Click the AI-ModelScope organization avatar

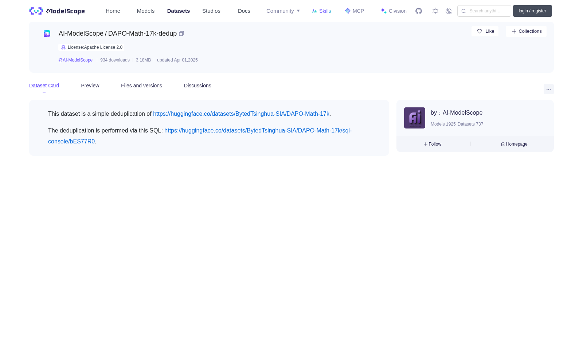pos(415,118)
